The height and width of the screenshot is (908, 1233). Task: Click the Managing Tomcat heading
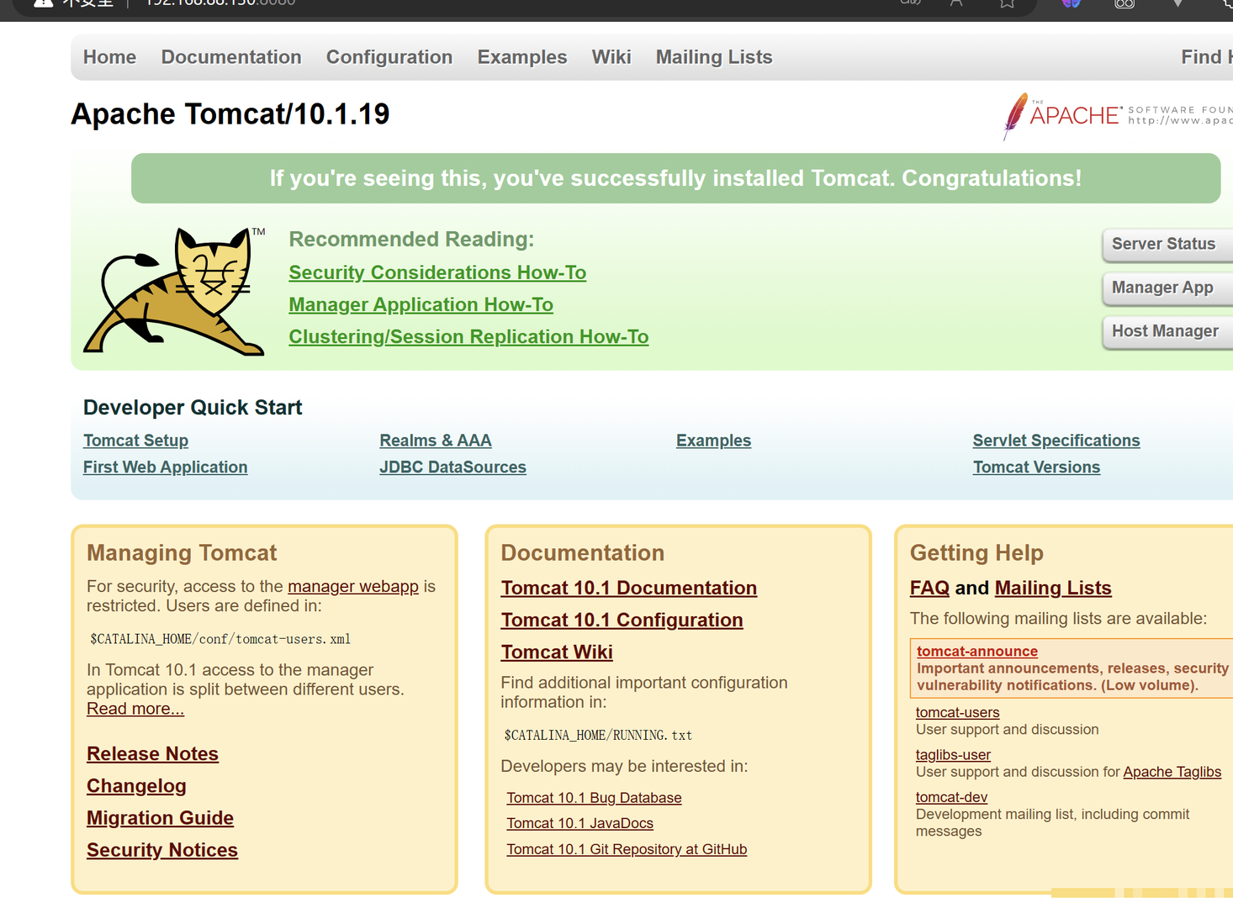(182, 552)
